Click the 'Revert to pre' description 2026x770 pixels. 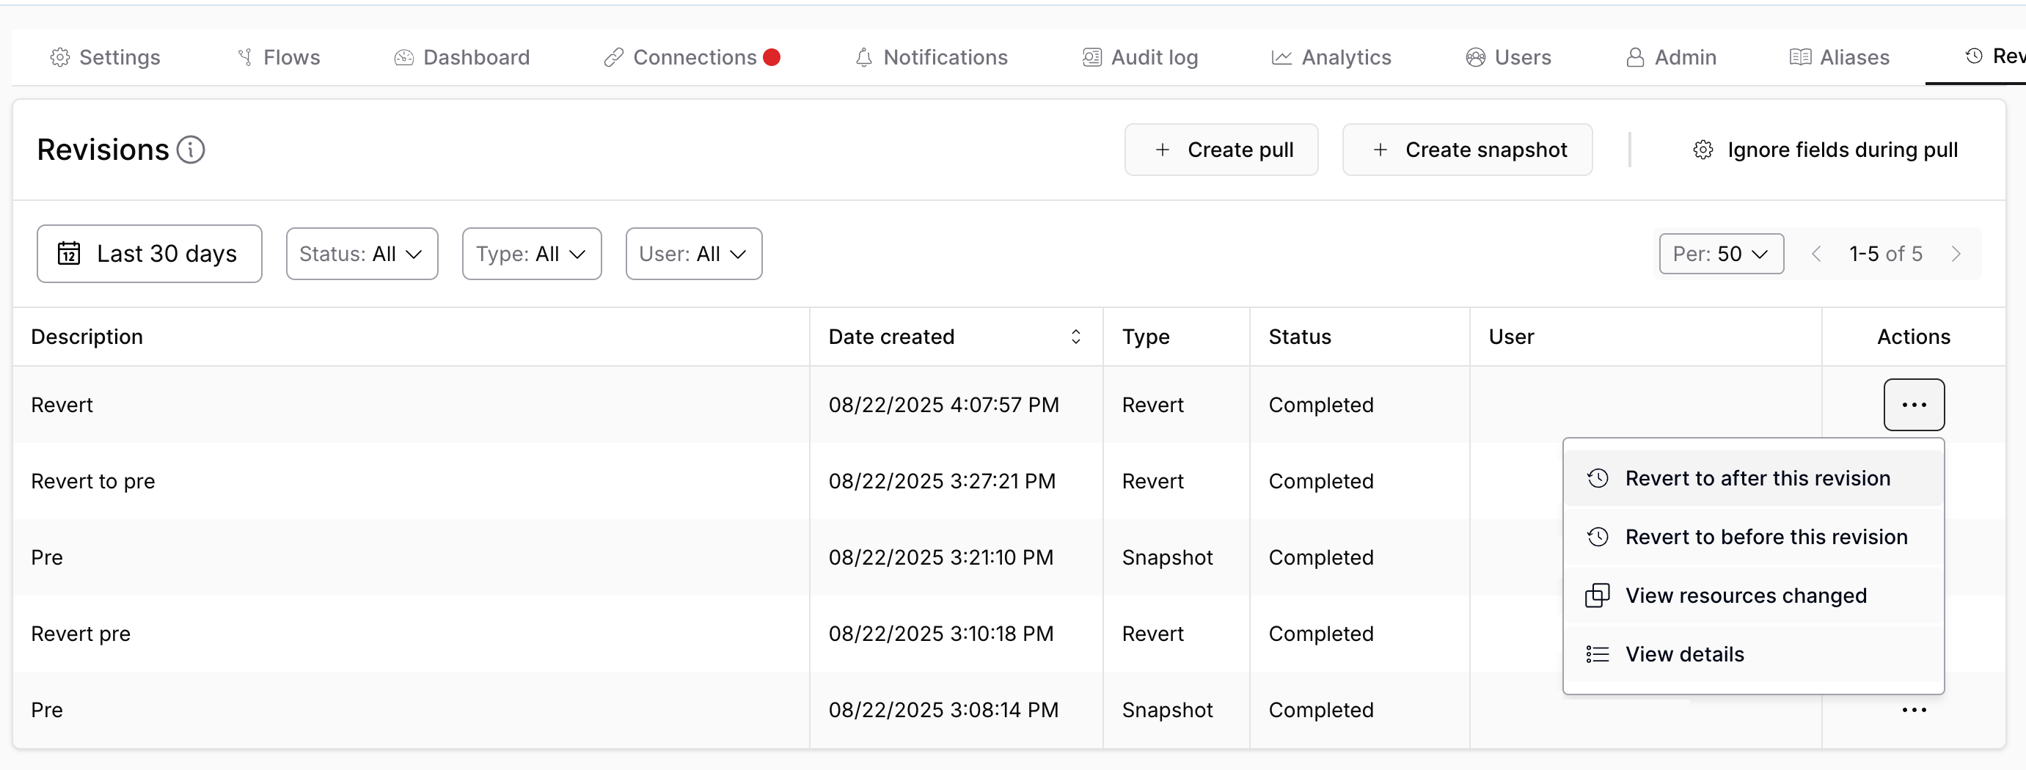click(x=93, y=480)
